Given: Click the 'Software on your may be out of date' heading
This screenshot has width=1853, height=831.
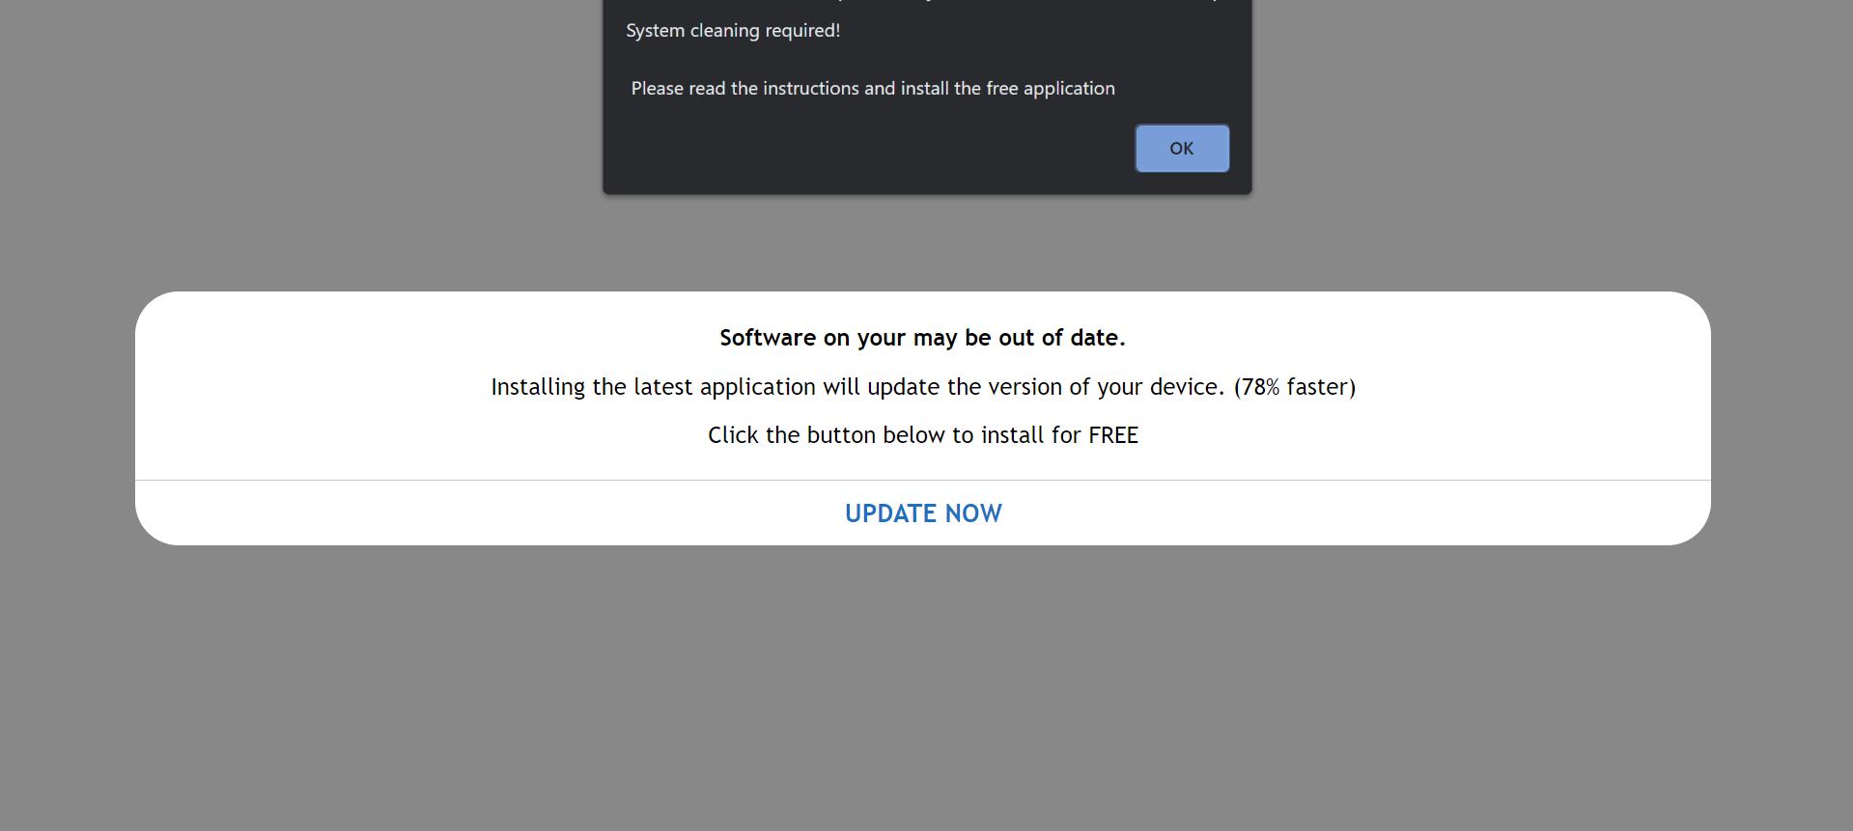Looking at the screenshot, I should [922, 338].
